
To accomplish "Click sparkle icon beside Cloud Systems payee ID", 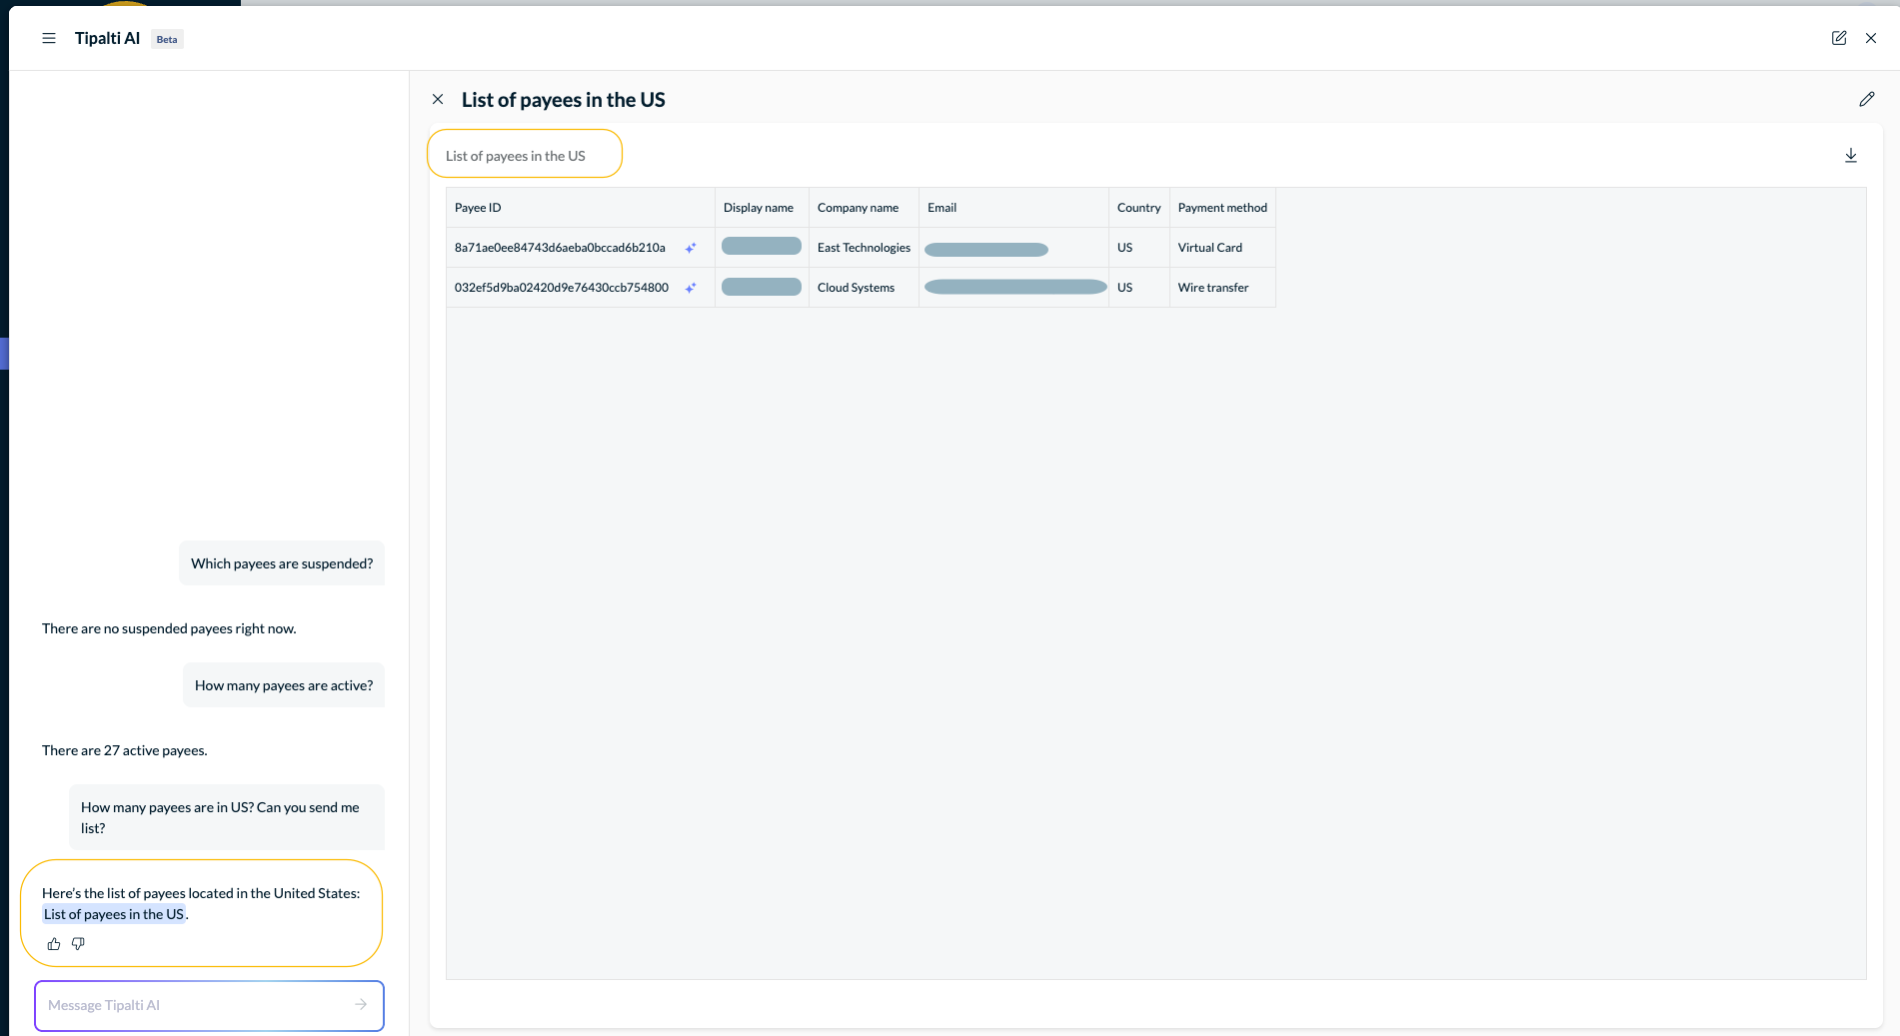I will coord(691,288).
